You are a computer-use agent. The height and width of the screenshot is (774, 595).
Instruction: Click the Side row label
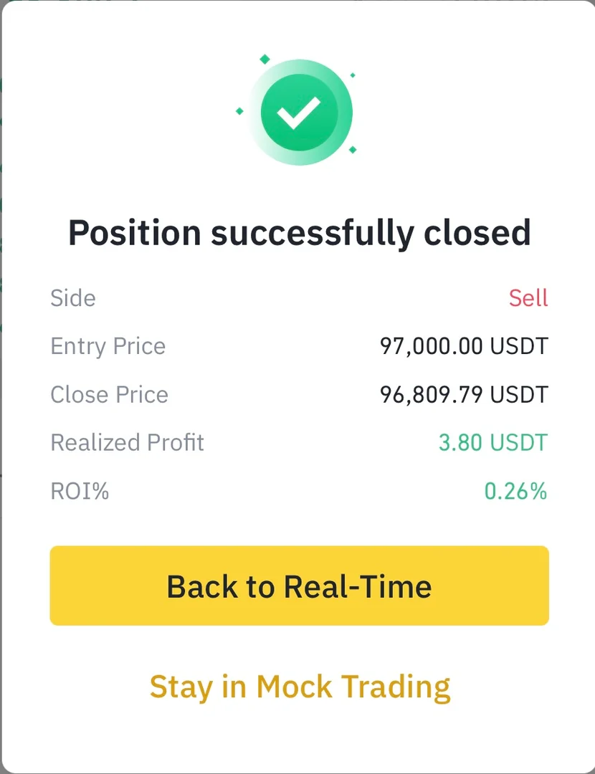pos(72,298)
